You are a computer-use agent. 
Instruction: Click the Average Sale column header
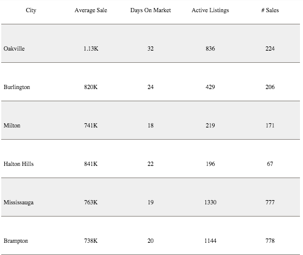[91, 10]
